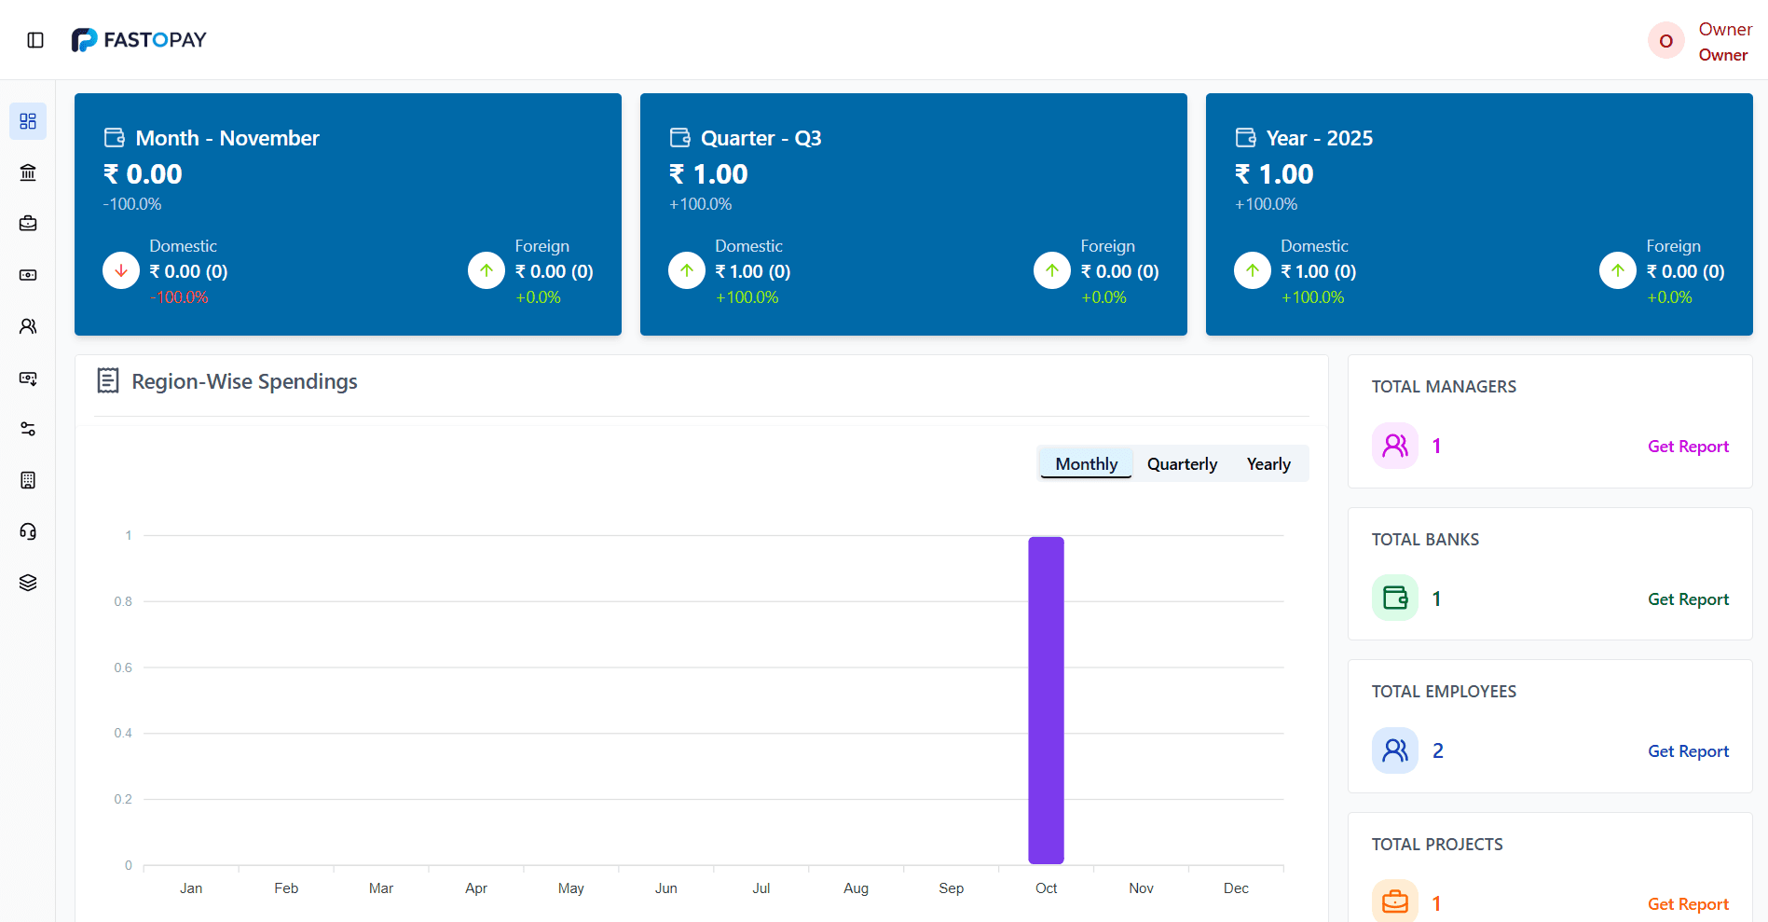Switch spending chart to Quarterly view
Viewport: 1768px width, 922px height.
[x=1182, y=463]
